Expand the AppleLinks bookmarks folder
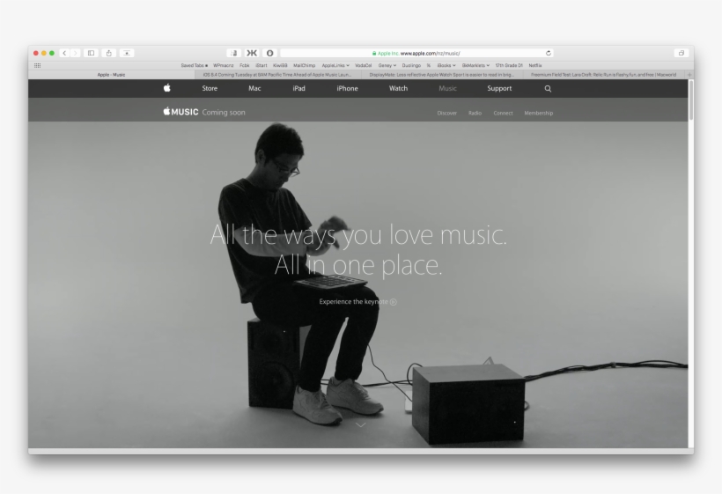The image size is (722, 494). (335, 65)
